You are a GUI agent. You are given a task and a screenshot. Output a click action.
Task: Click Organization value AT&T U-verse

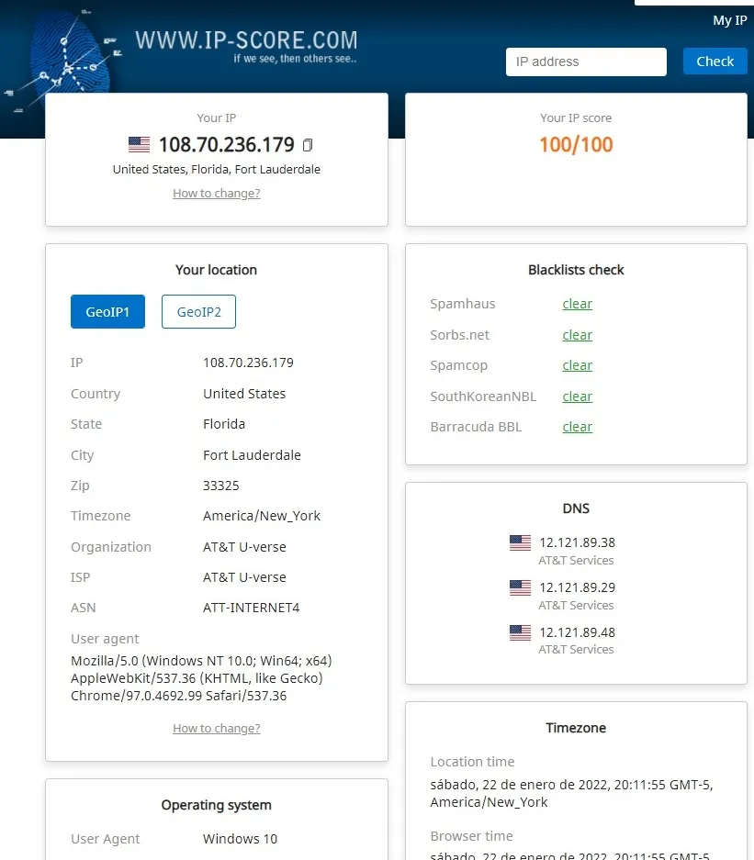(244, 547)
